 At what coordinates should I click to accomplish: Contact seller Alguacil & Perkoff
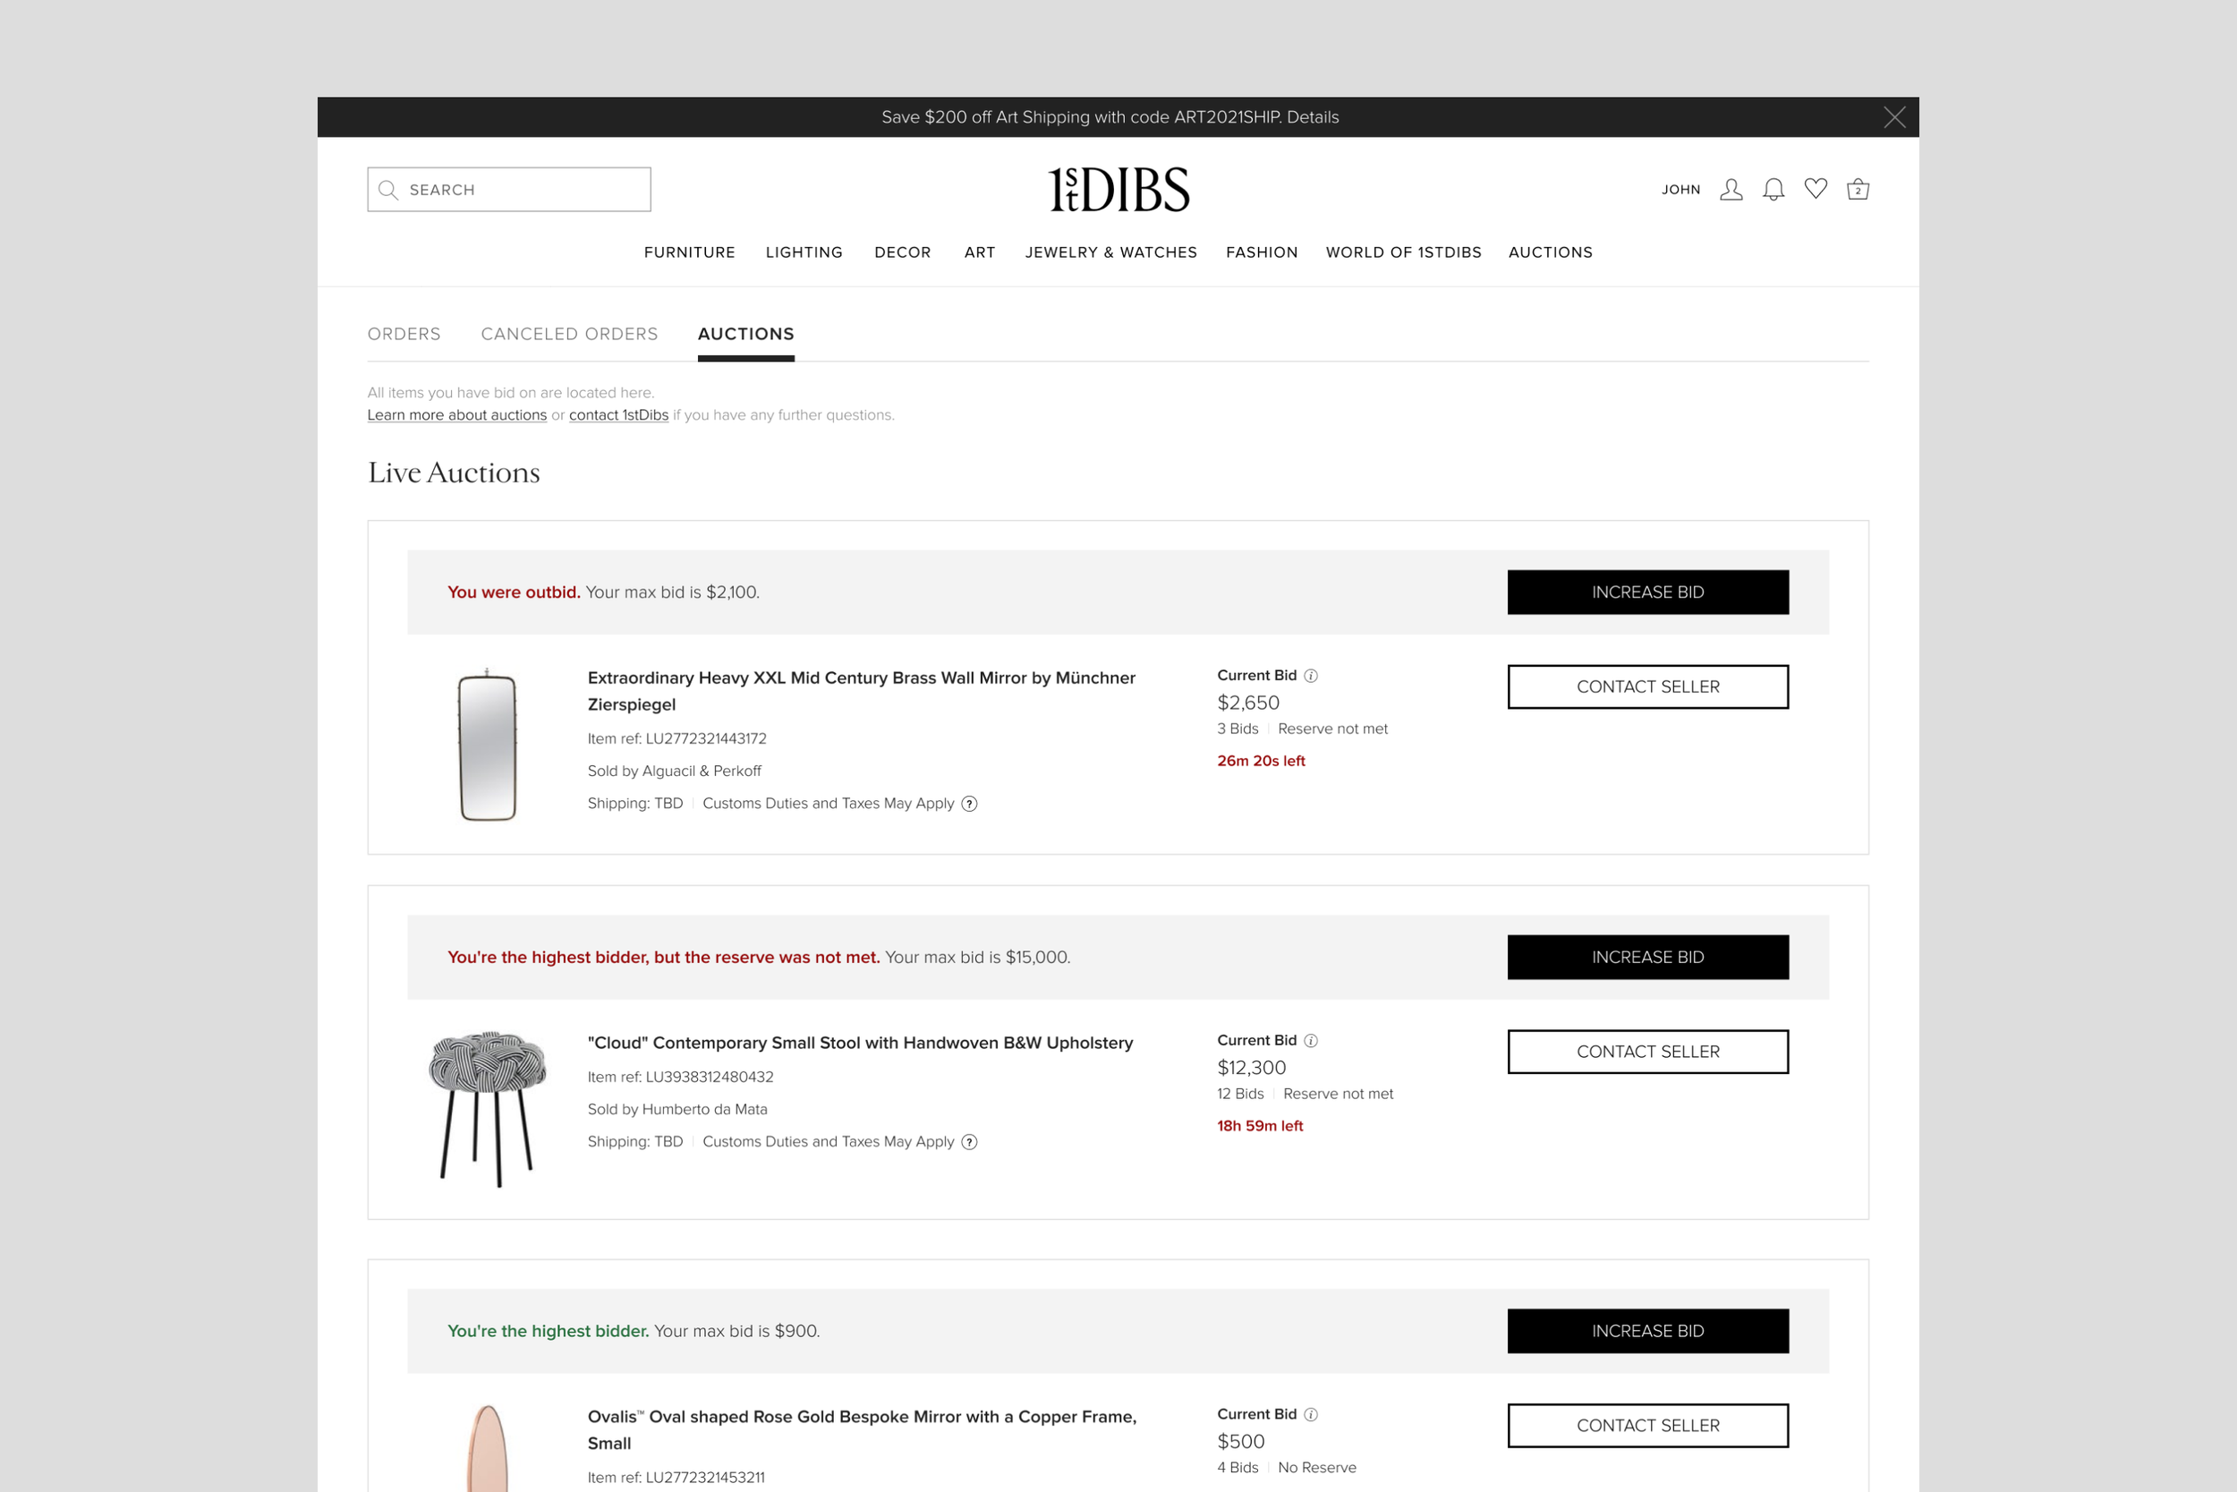pos(1647,687)
